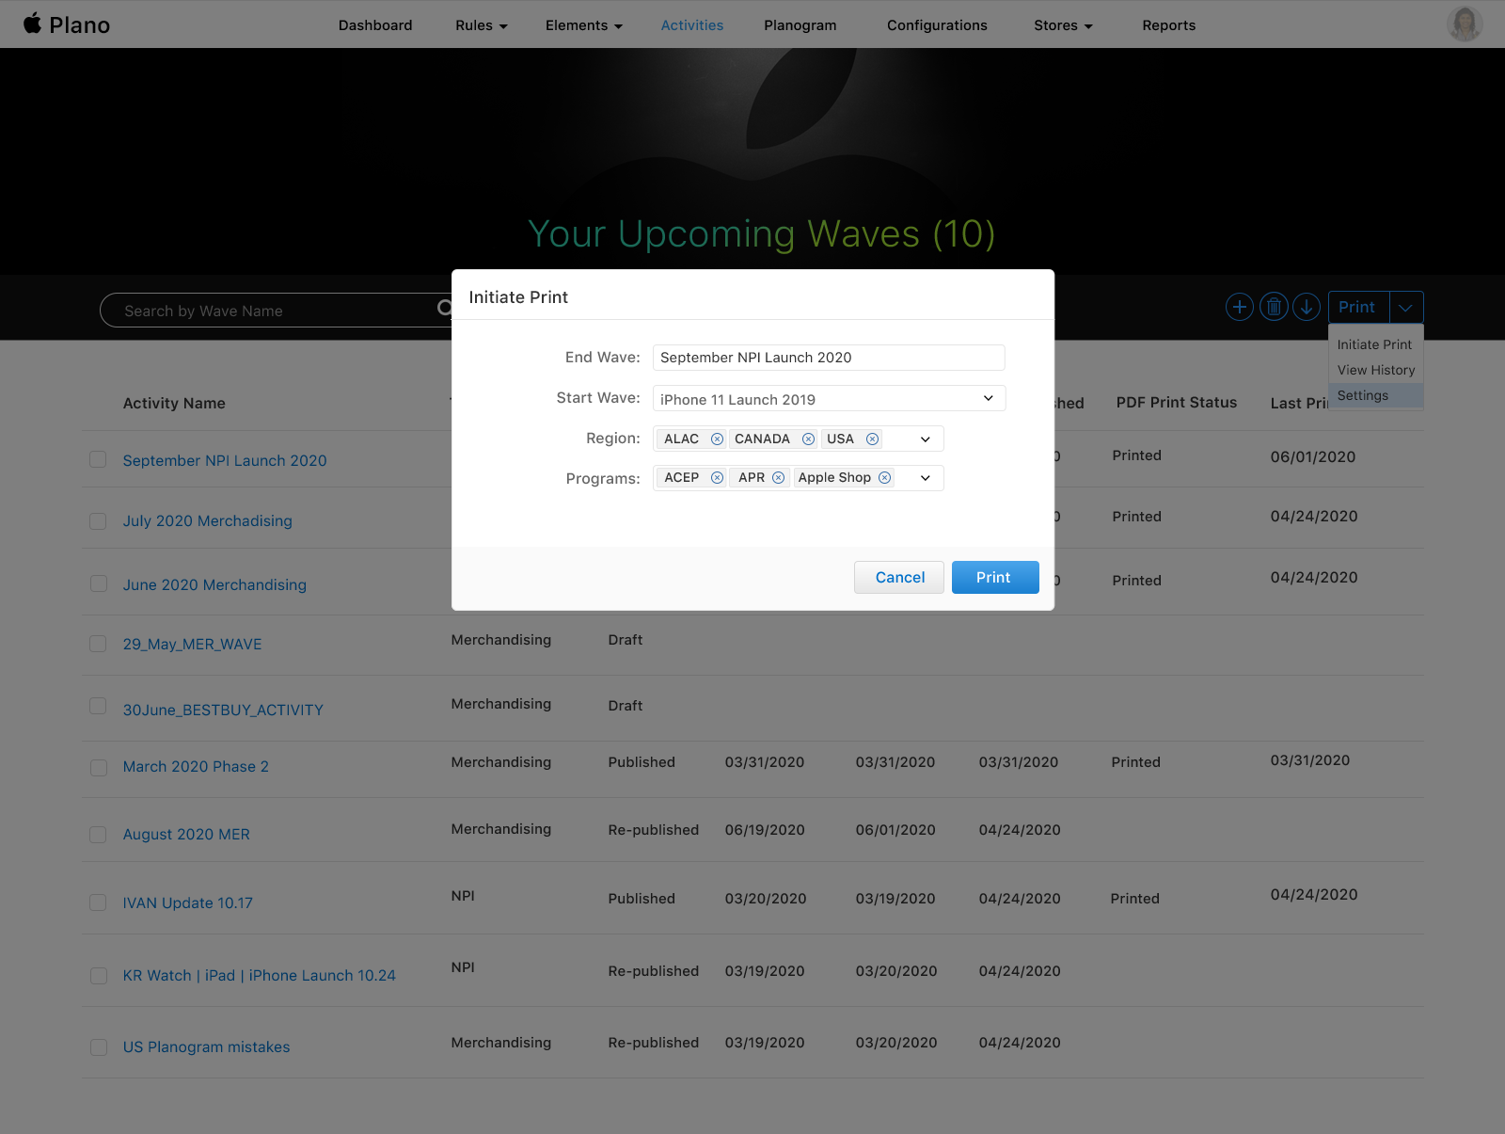
Task: Open 30June_BESTBUY_ACTIVITY activity link
Action: pyautogui.click(x=223, y=710)
